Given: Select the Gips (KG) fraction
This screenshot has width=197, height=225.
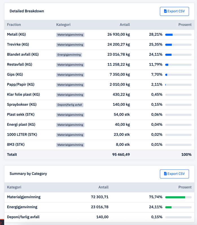Looking at the screenshot, I should click(x=15, y=75).
